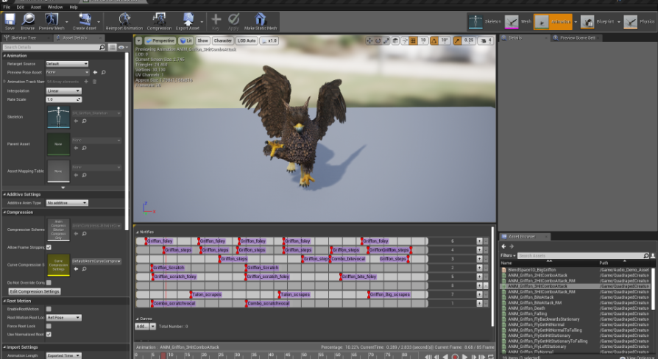Click the LOD Auto button
Image resolution: width=658 pixels, height=359 pixels.
tap(247, 40)
